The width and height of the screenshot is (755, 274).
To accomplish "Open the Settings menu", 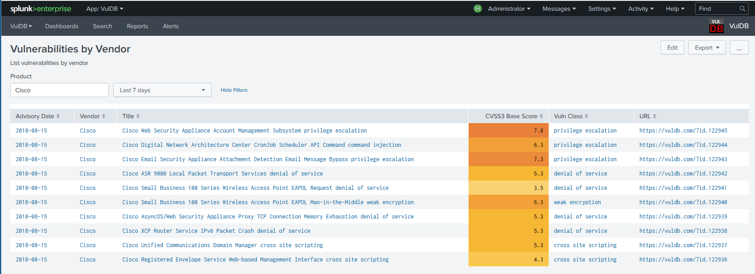I will [x=601, y=9].
